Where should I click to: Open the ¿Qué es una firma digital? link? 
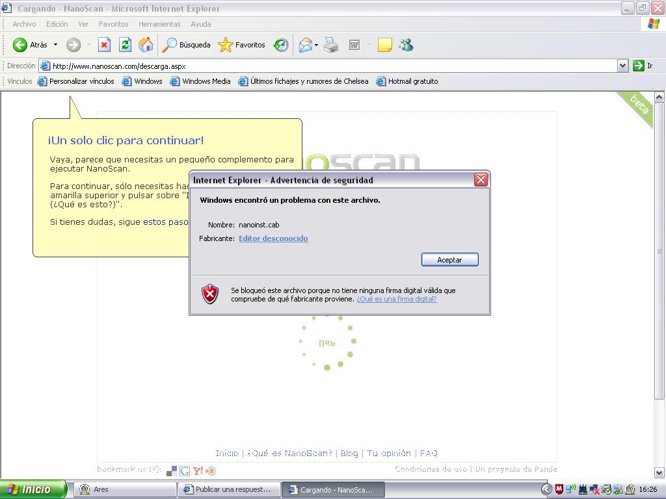point(397,299)
